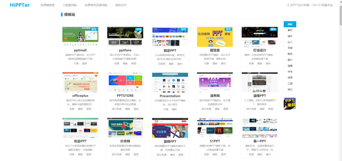Image resolution: width=342 pixels, height=161 pixels.
Task: Click the 图库 tag under PPTSTORE
Action: tap(136, 109)
